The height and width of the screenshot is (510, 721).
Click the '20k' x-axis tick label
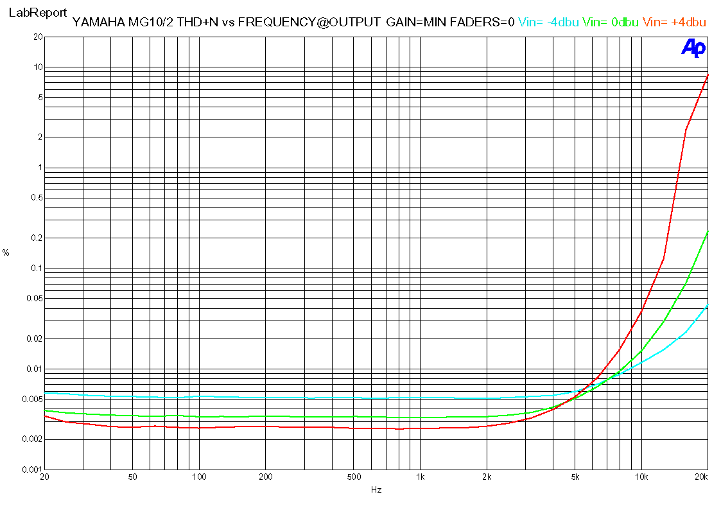(x=701, y=477)
